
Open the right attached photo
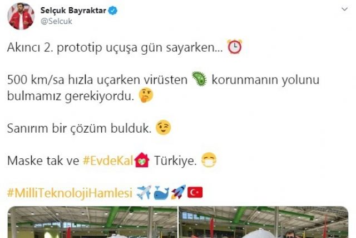pos(264,222)
